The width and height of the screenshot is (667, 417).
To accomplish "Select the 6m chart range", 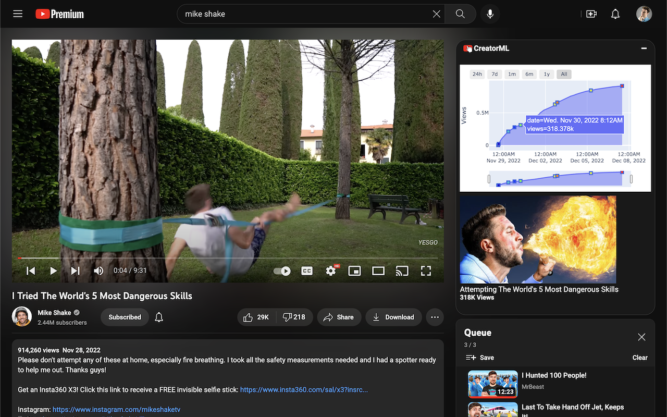I will coord(529,74).
